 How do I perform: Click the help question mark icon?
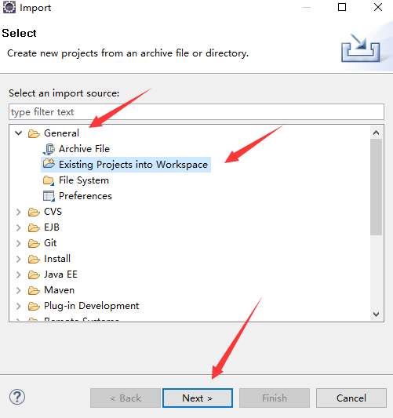point(17,397)
